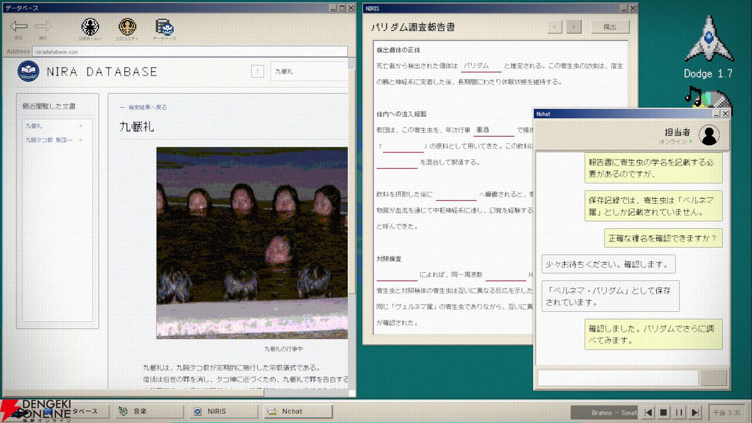Click the address bar niradatabase.com
Image resolution: width=752 pixels, height=423 pixels.
click(x=190, y=52)
